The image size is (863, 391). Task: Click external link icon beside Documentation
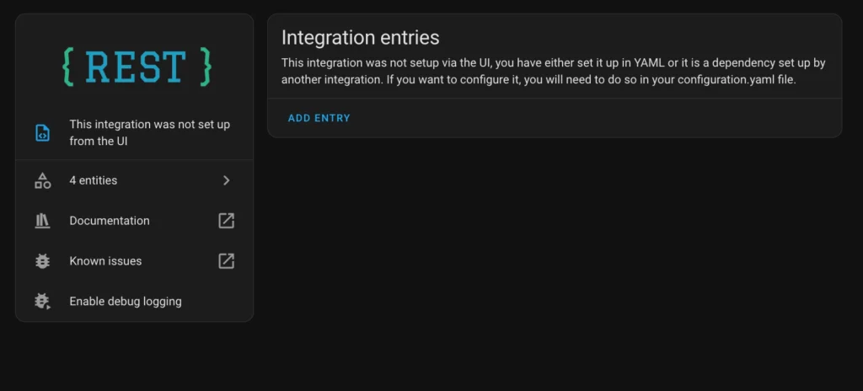[226, 221]
